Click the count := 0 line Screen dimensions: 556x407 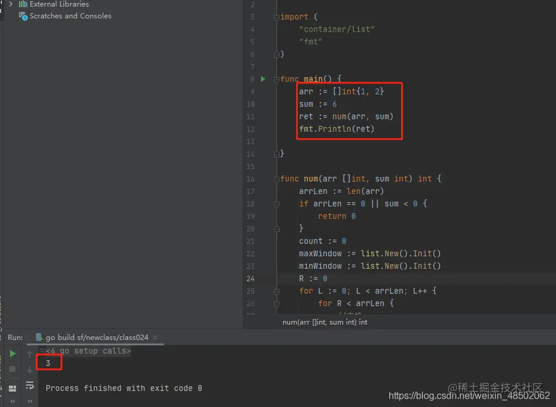pyautogui.click(x=322, y=241)
